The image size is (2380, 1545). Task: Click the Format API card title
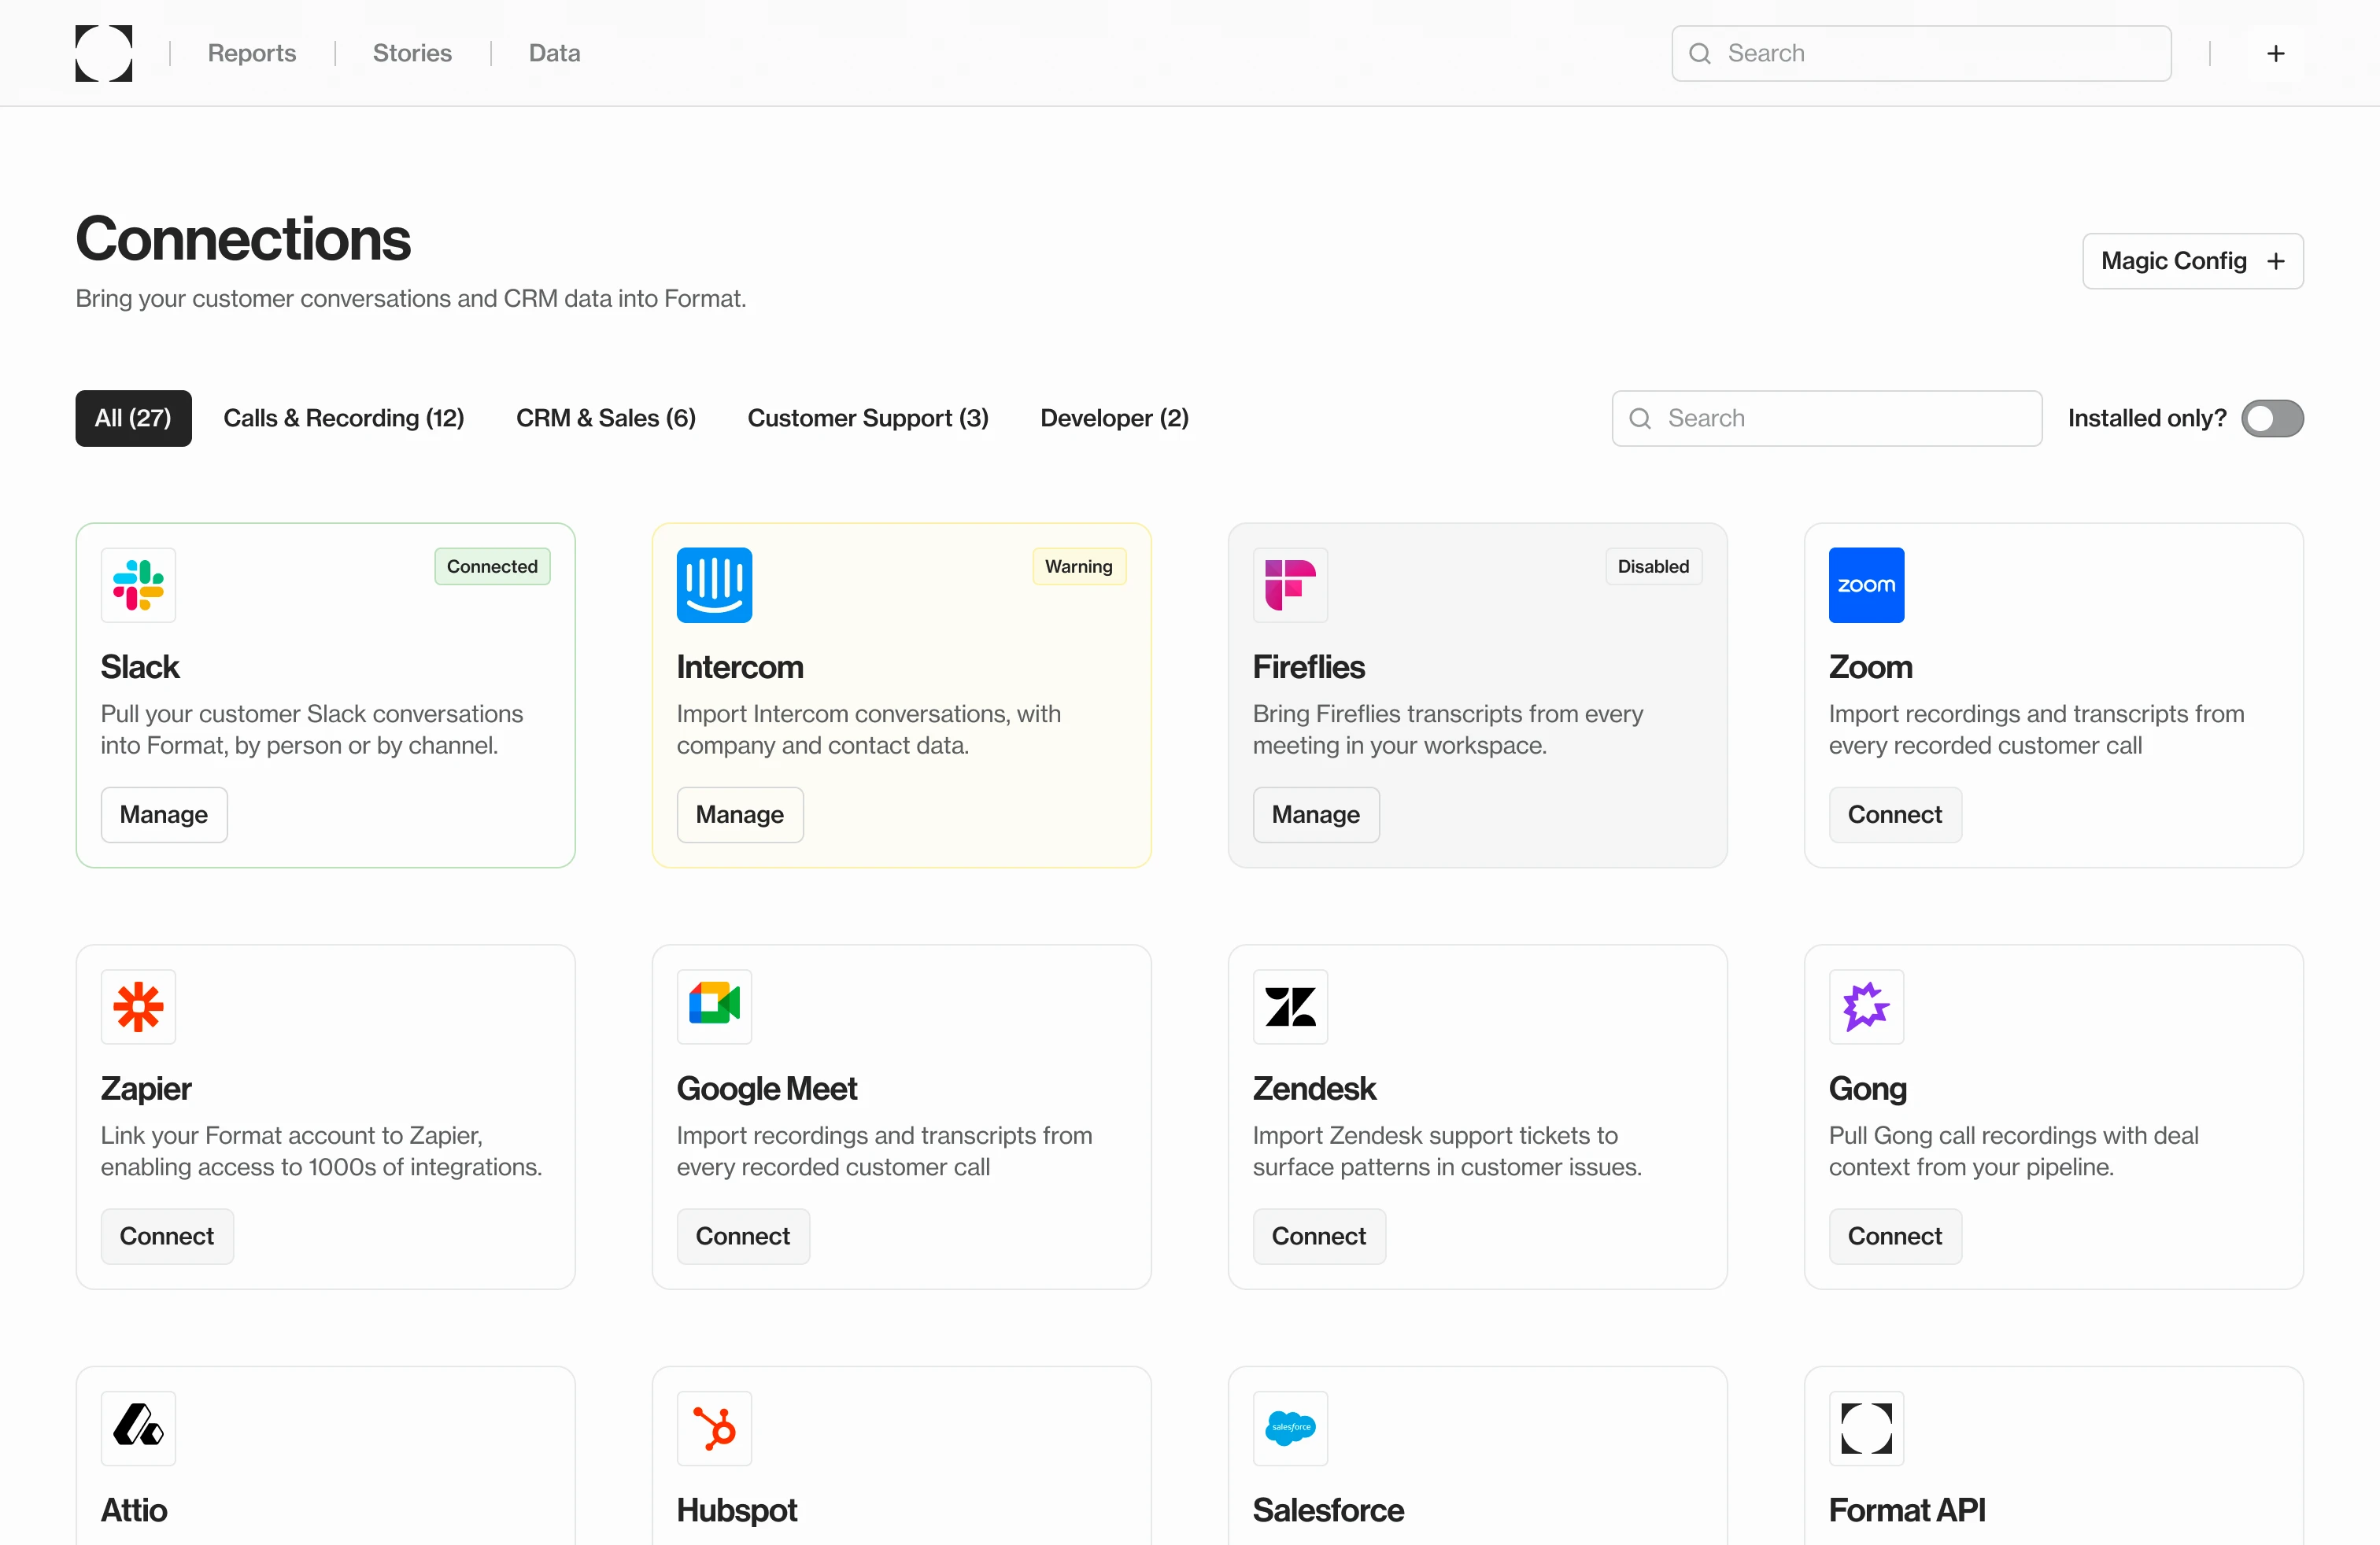pos(1907,1510)
